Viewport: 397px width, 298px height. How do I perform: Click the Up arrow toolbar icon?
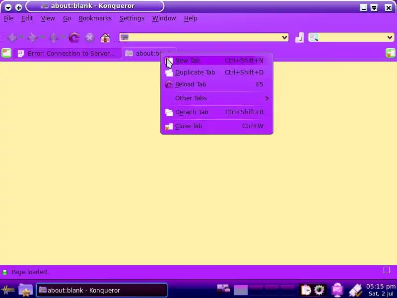click(x=54, y=38)
